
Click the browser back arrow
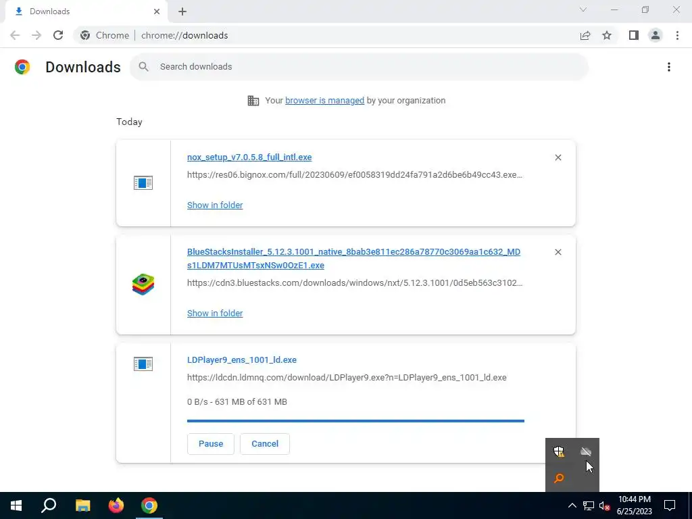coord(15,35)
